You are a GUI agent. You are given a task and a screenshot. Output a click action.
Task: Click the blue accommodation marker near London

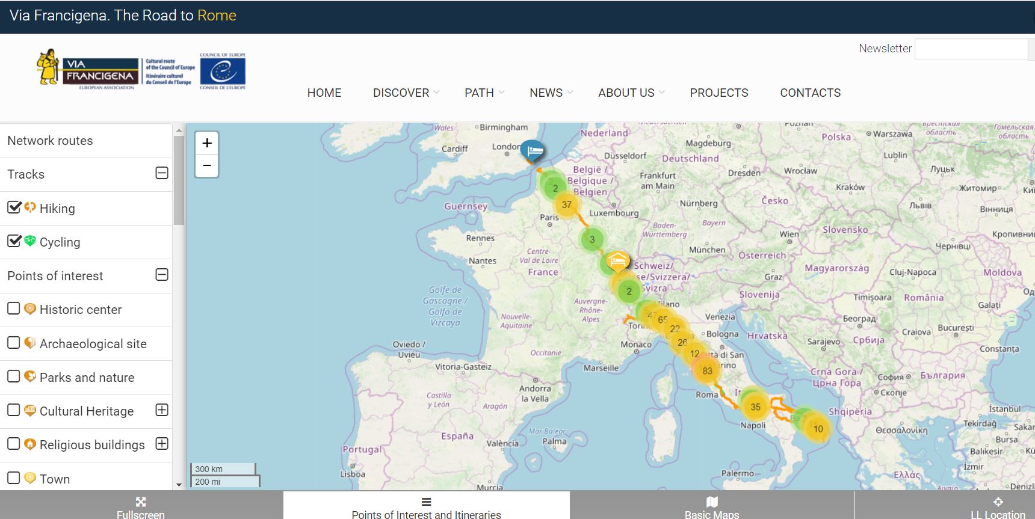tap(532, 150)
